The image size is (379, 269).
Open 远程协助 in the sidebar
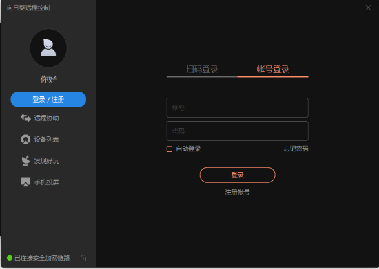[x=46, y=118]
